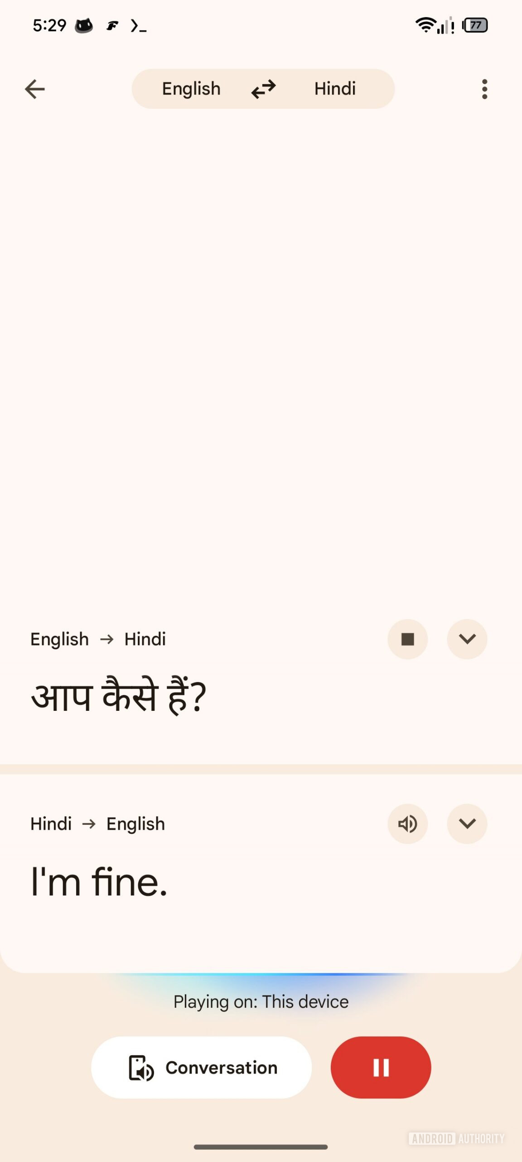Tap the language swap arrows icon
This screenshot has height=1162, width=522.
tap(263, 89)
